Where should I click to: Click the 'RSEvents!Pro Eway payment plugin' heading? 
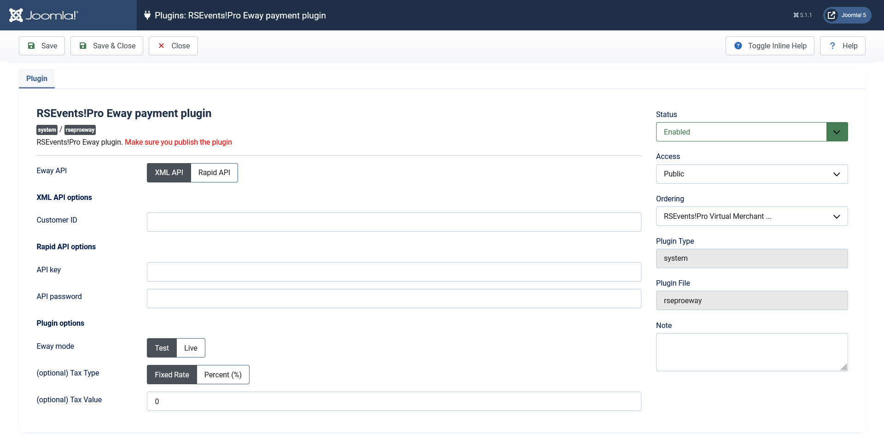tap(124, 113)
